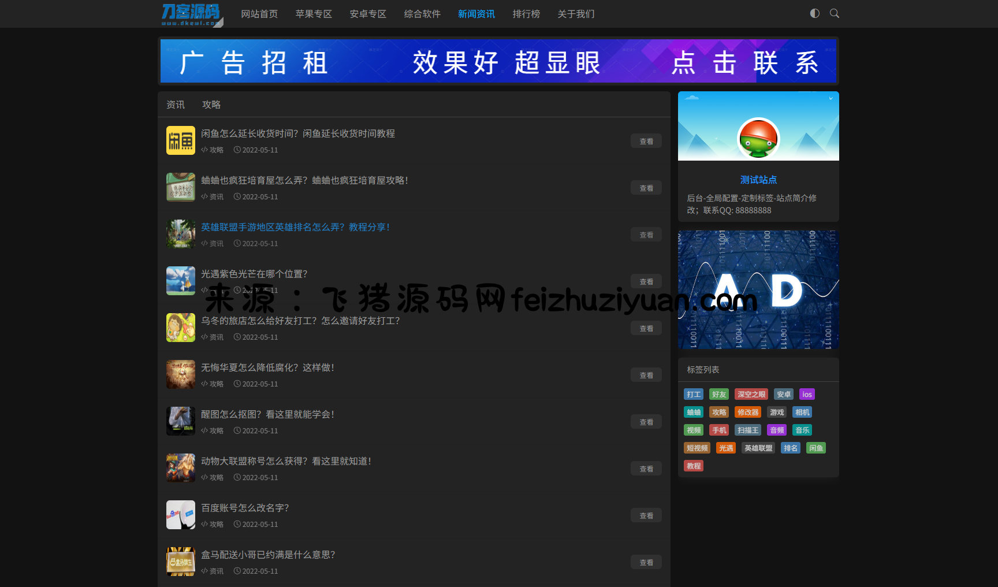This screenshot has width=998, height=587.
Task: Open the 苹果专区 navigation menu
Action: 314,14
